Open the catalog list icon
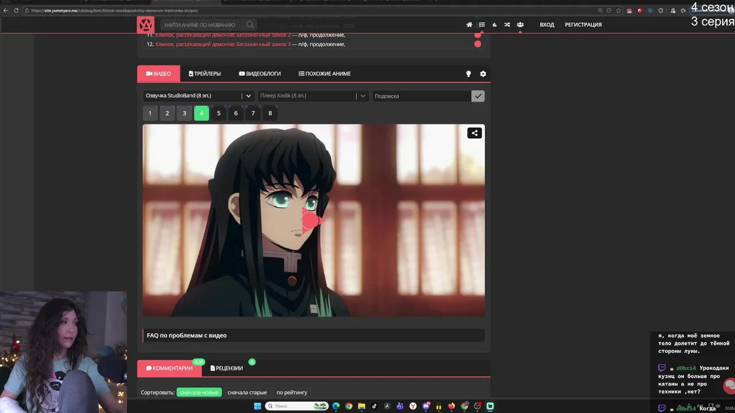 [x=482, y=25]
